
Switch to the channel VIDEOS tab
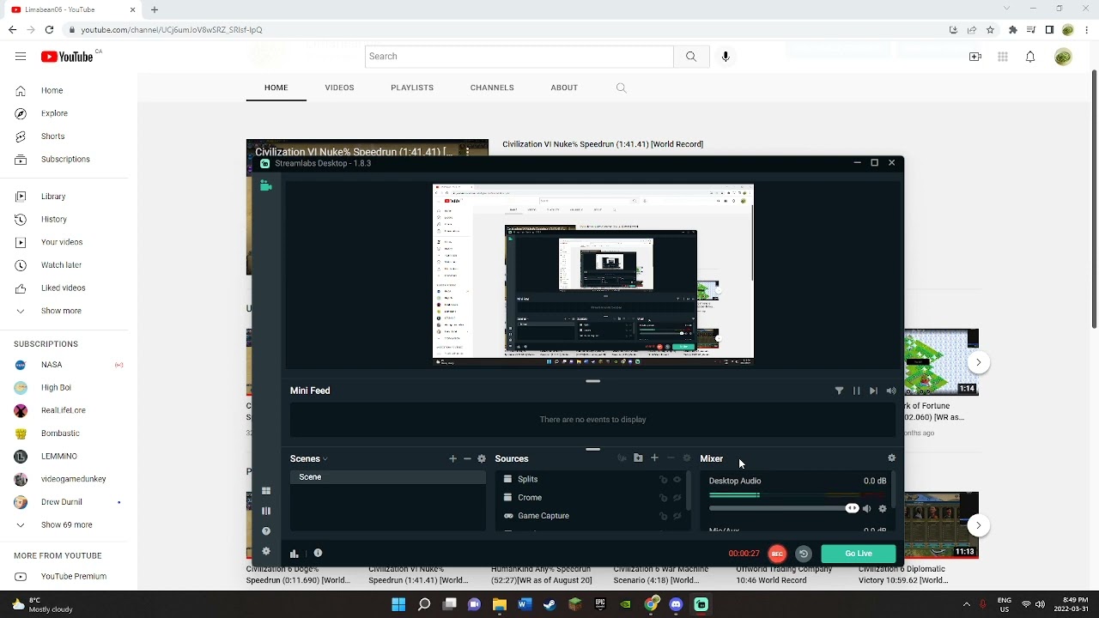[339, 88]
